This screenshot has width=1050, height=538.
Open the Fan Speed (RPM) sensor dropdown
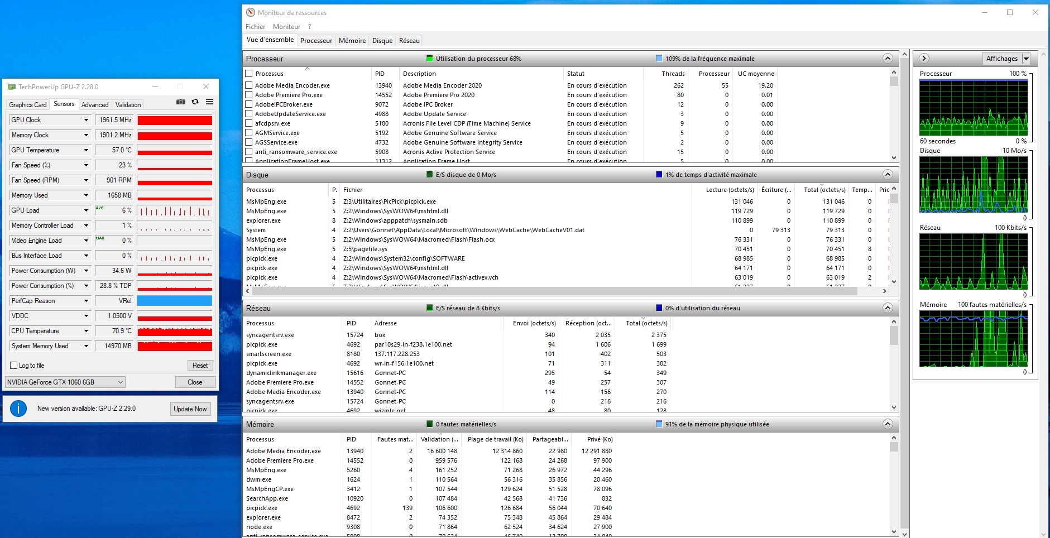click(x=86, y=180)
